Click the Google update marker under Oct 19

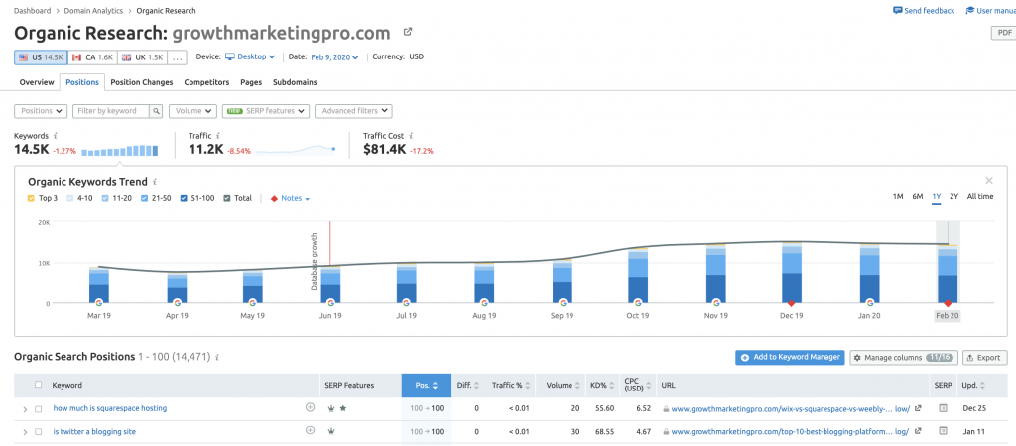point(638,302)
